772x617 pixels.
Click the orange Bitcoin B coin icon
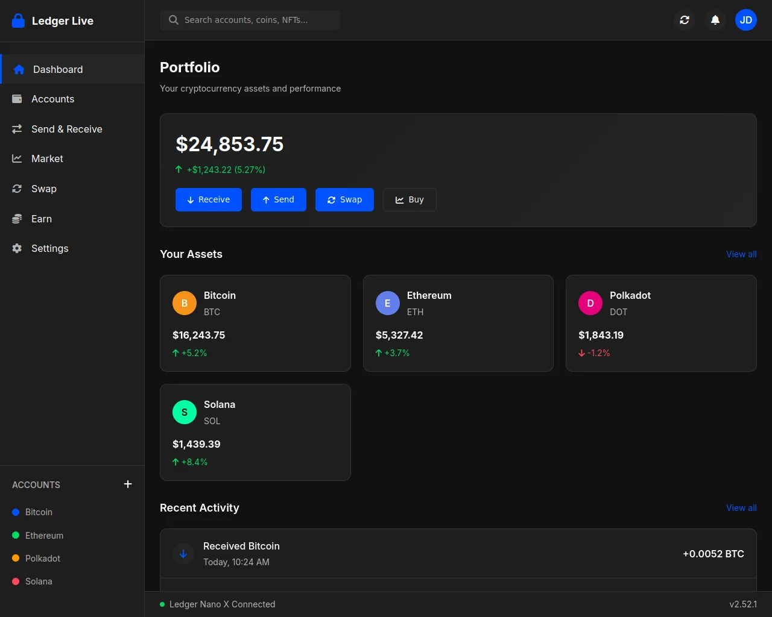tap(185, 303)
